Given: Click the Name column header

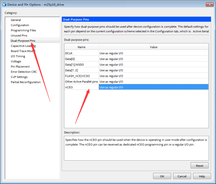Looking at the screenshot, I should [x=81, y=47].
